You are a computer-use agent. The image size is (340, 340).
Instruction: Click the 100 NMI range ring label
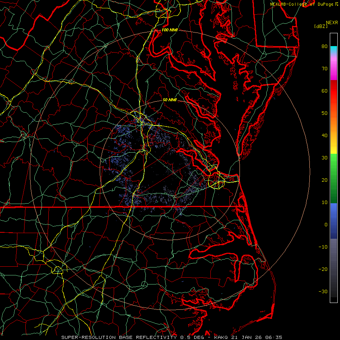[169, 30]
